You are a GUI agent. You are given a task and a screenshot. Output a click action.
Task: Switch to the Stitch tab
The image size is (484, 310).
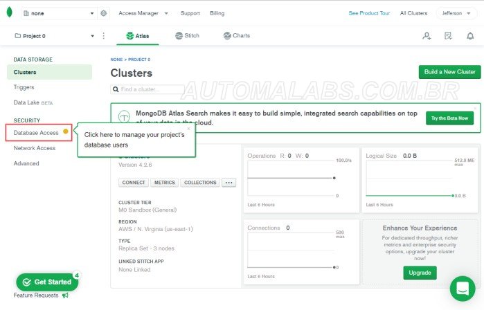[187, 36]
